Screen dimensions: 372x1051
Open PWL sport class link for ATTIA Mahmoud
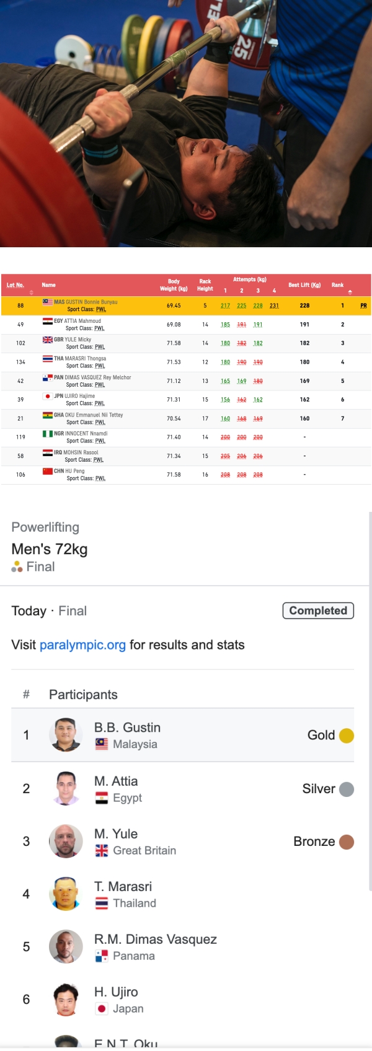point(99,328)
